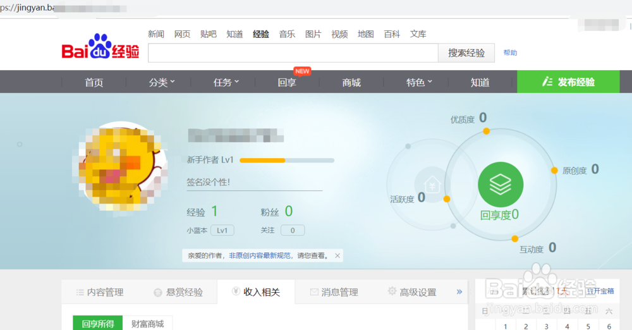Click the 回享度0 label
The width and height of the screenshot is (632, 330).
[x=499, y=214]
